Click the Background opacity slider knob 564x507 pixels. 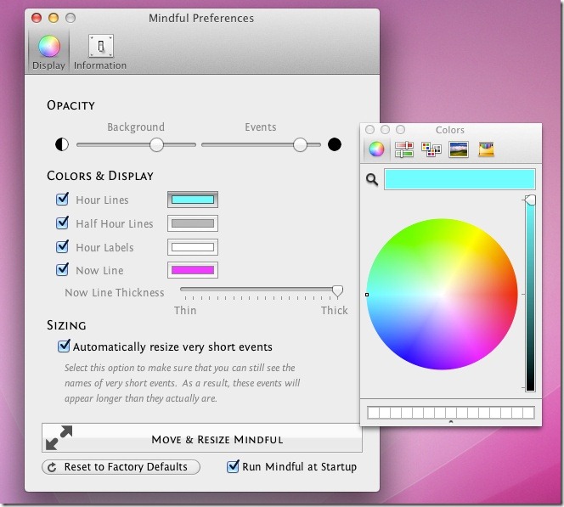156,144
